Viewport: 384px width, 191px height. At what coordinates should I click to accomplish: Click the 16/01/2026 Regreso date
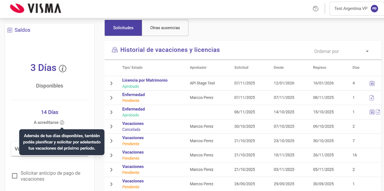[x=323, y=83]
